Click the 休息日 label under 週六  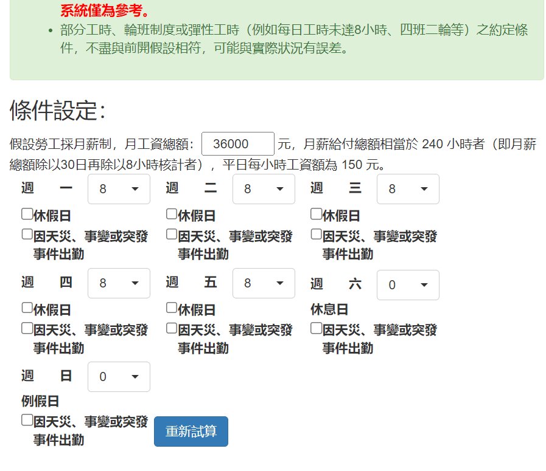click(x=329, y=309)
